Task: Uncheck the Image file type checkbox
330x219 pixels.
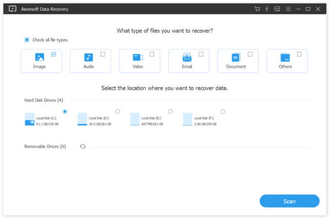Action: [53, 54]
